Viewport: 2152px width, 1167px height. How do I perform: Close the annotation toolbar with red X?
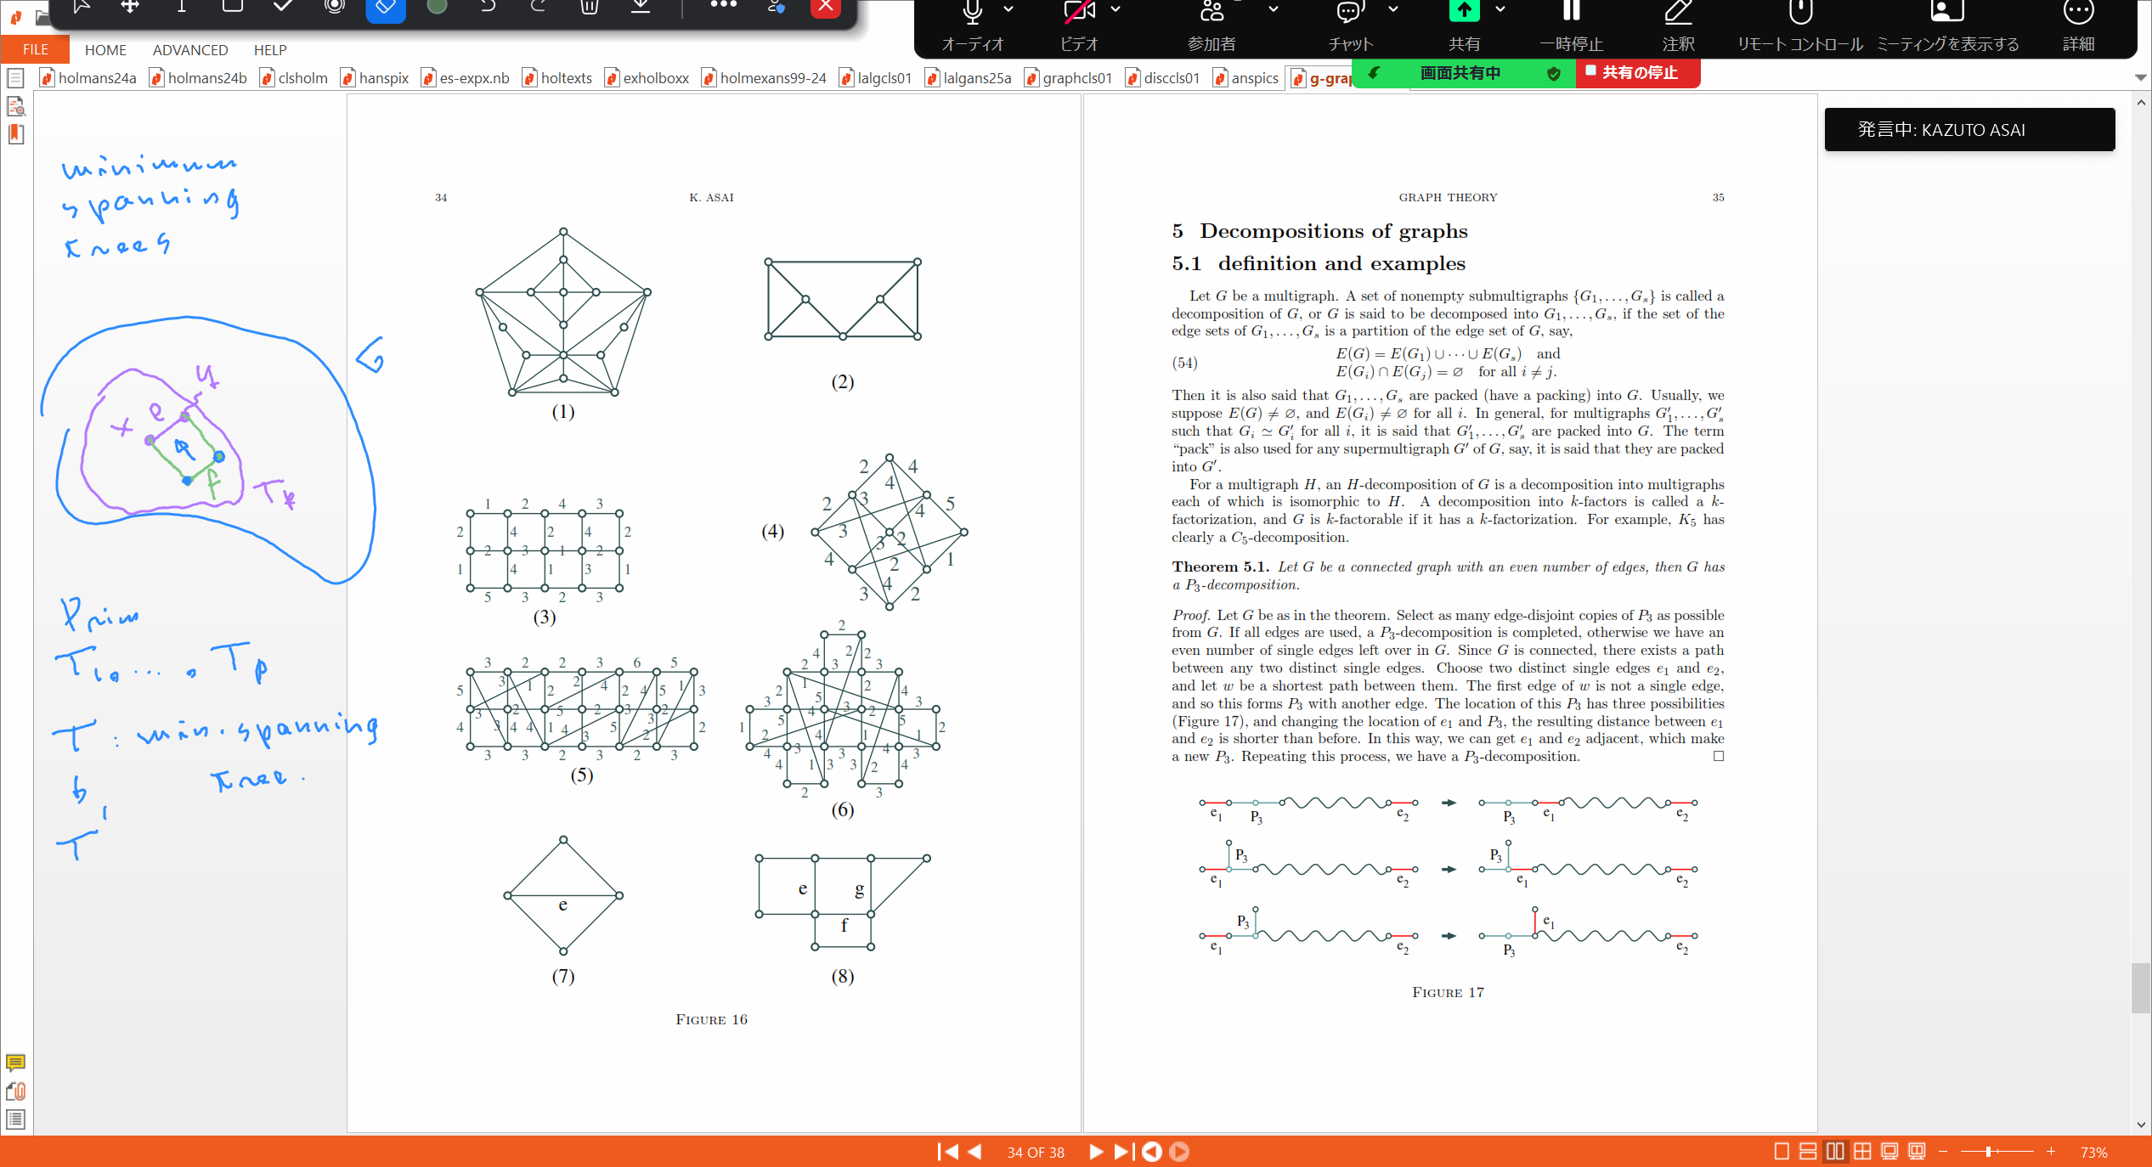826,8
